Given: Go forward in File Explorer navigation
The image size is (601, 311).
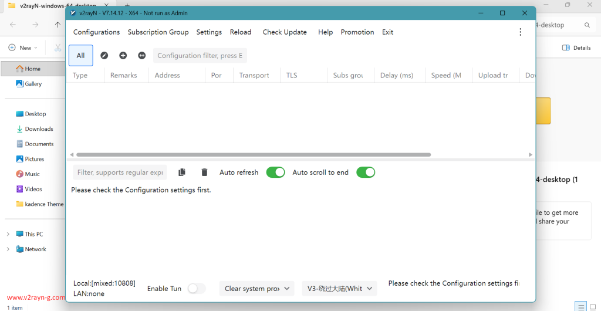Looking at the screenshot, I should pos(35,25).
